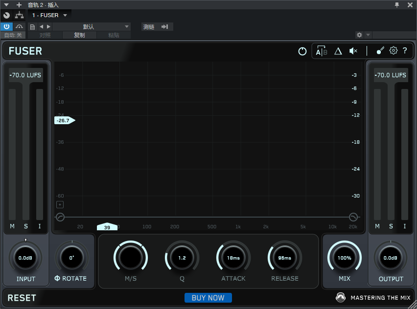Click the M/S knob
Viewport: 417px width, 309px height.
131,258
